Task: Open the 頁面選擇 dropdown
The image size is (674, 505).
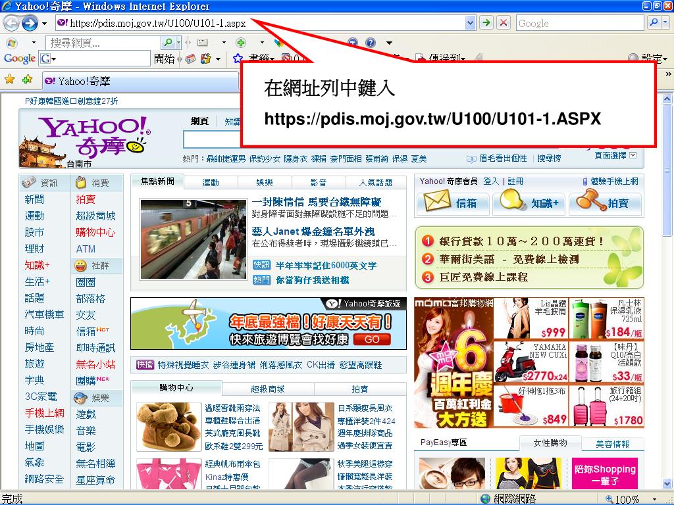Action: pos(615,155)
